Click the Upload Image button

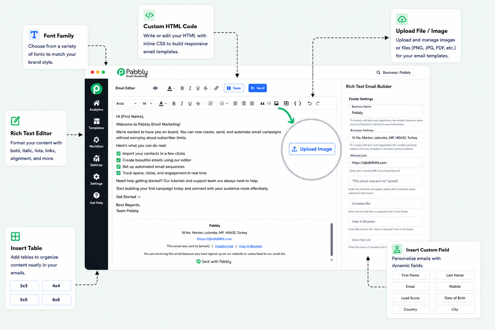[312, 149]
